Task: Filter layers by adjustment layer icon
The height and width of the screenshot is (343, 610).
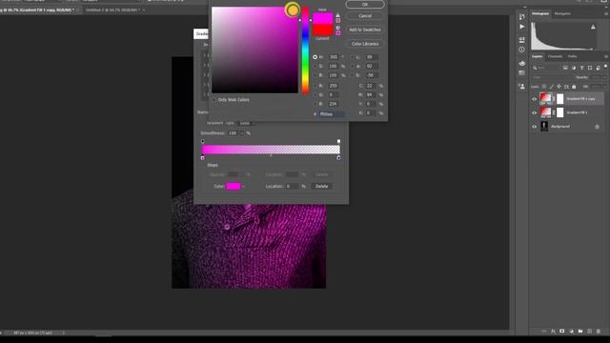Action: pos(574,68)
